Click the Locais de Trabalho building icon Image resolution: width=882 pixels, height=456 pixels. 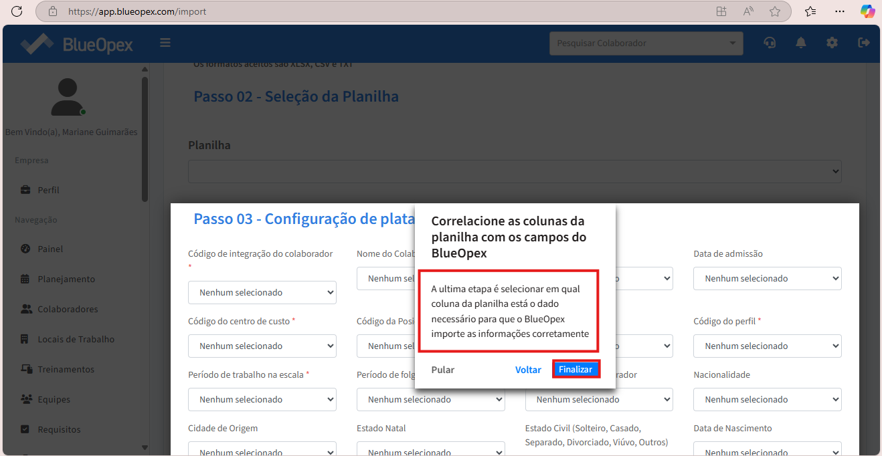[x=25, y=339]
